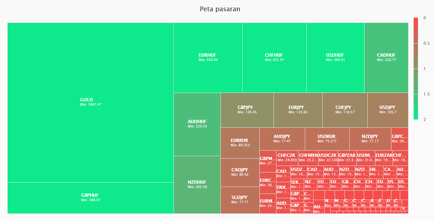Click the EURJPY market tile
Image resolution: width=434 pixels, height=220 pixels.
(x=298, y=110)
